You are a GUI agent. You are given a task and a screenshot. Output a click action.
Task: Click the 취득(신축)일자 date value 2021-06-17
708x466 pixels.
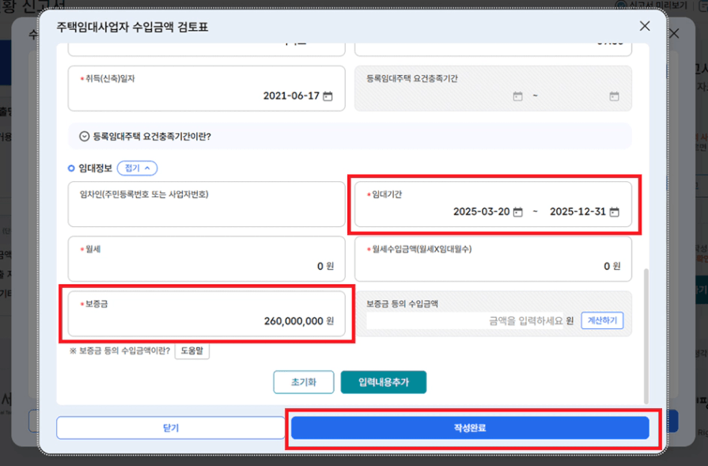click(x=291, y=96)
